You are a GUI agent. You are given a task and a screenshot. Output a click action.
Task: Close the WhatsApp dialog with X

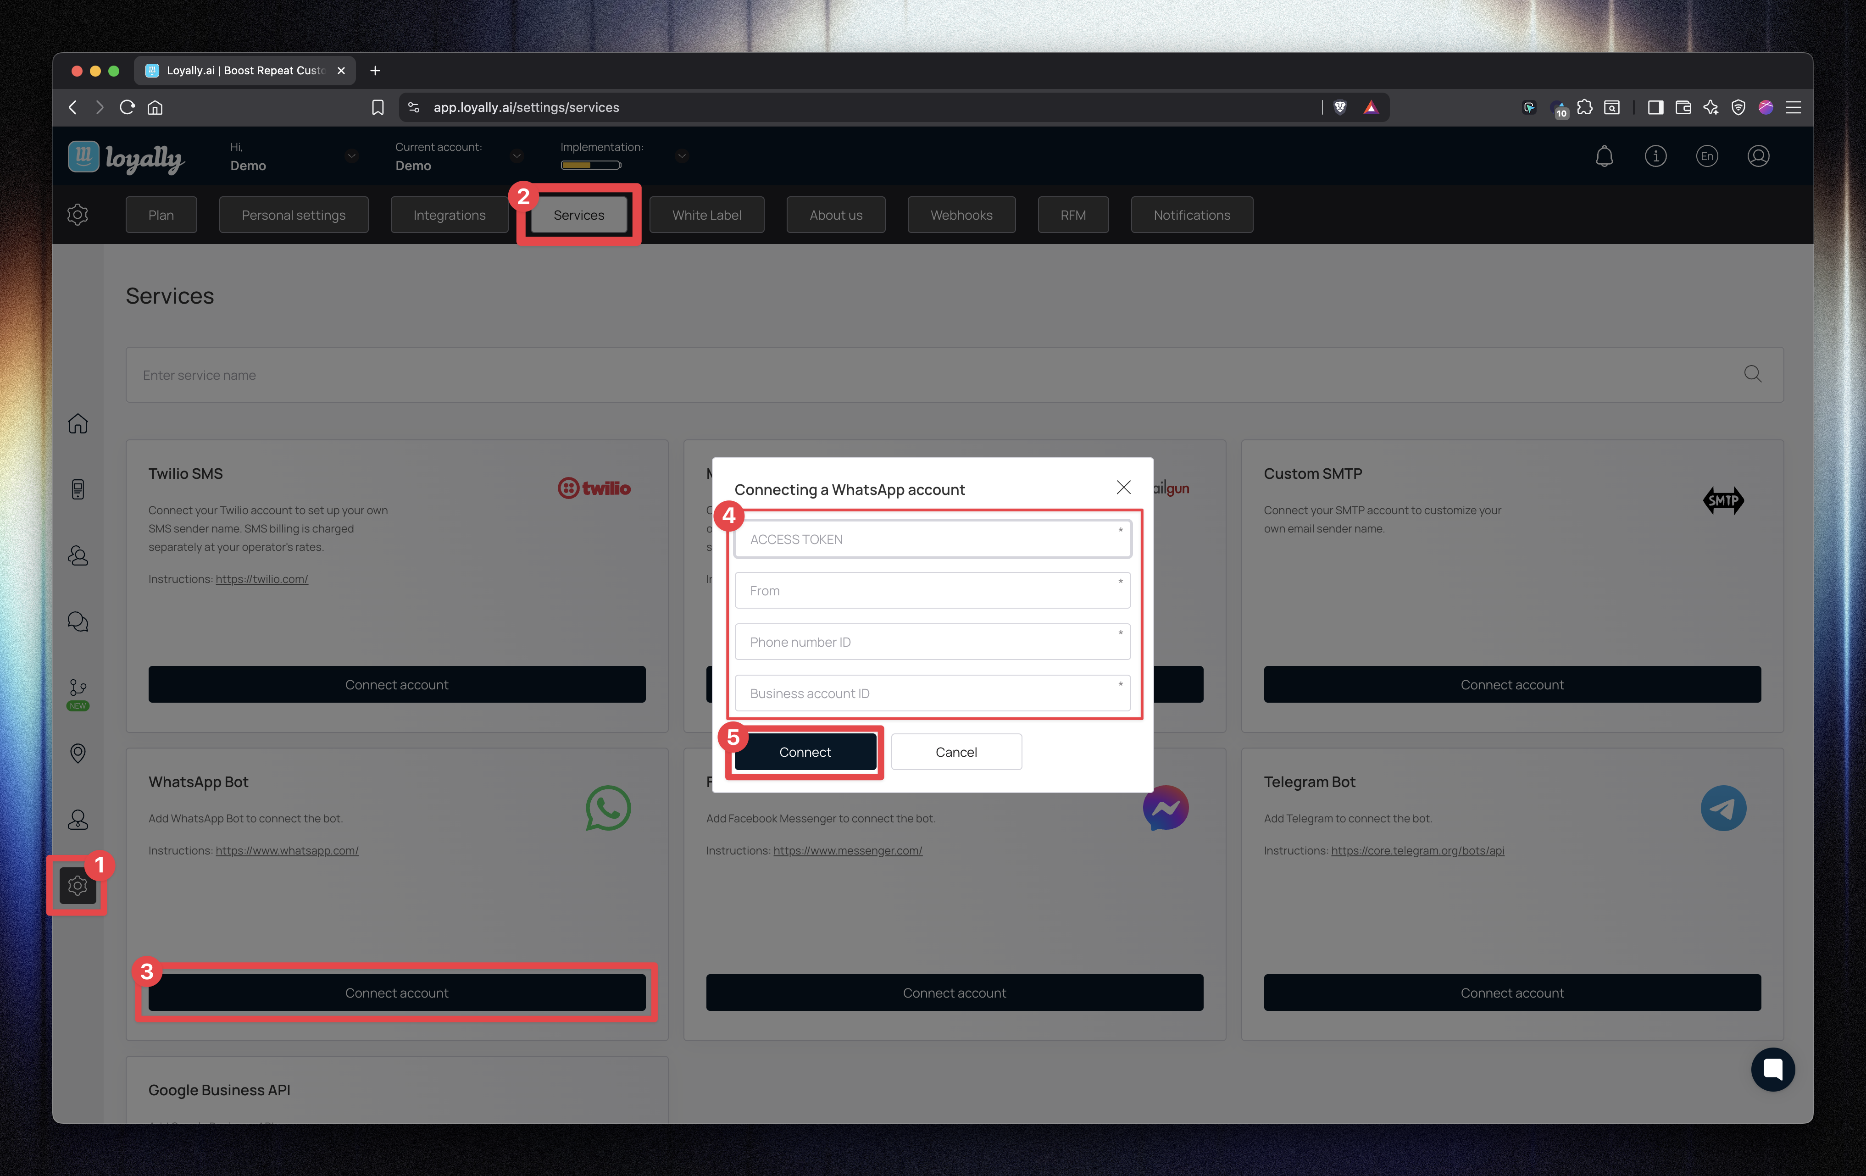[1123, 487]
